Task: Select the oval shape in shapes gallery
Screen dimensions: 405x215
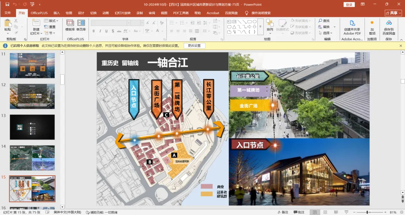Action: point(254,22)
